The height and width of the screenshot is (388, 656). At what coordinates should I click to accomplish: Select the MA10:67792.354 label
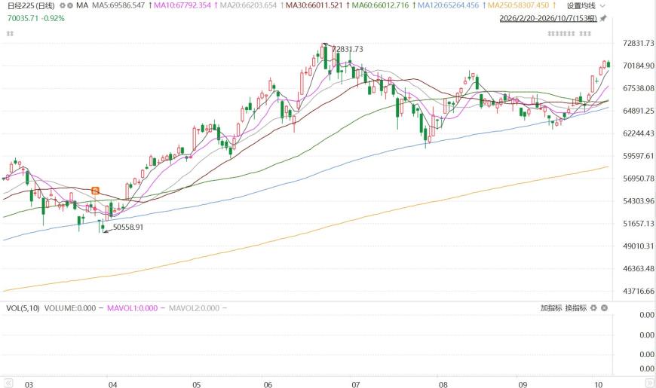[x=182, y=5]
